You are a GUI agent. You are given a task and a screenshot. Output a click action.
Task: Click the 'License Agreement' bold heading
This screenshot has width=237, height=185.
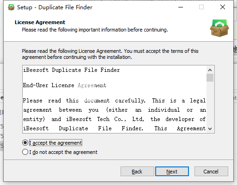click(x=40, y=22)
